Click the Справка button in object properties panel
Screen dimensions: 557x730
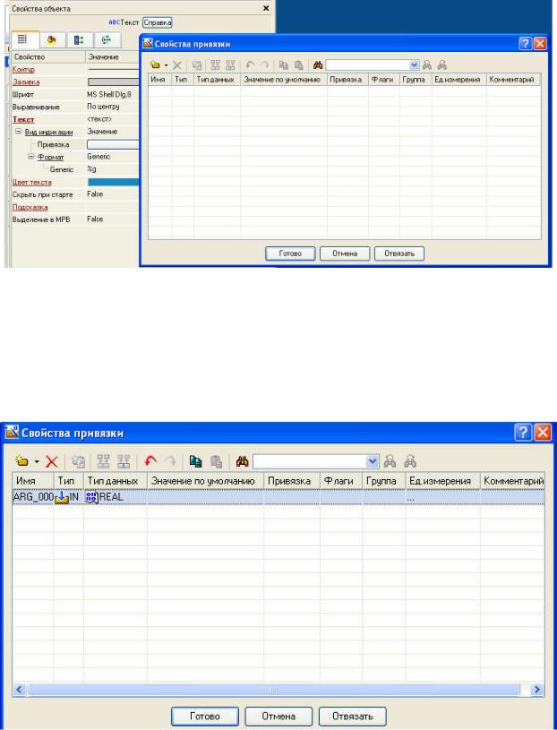coord(158,22)
